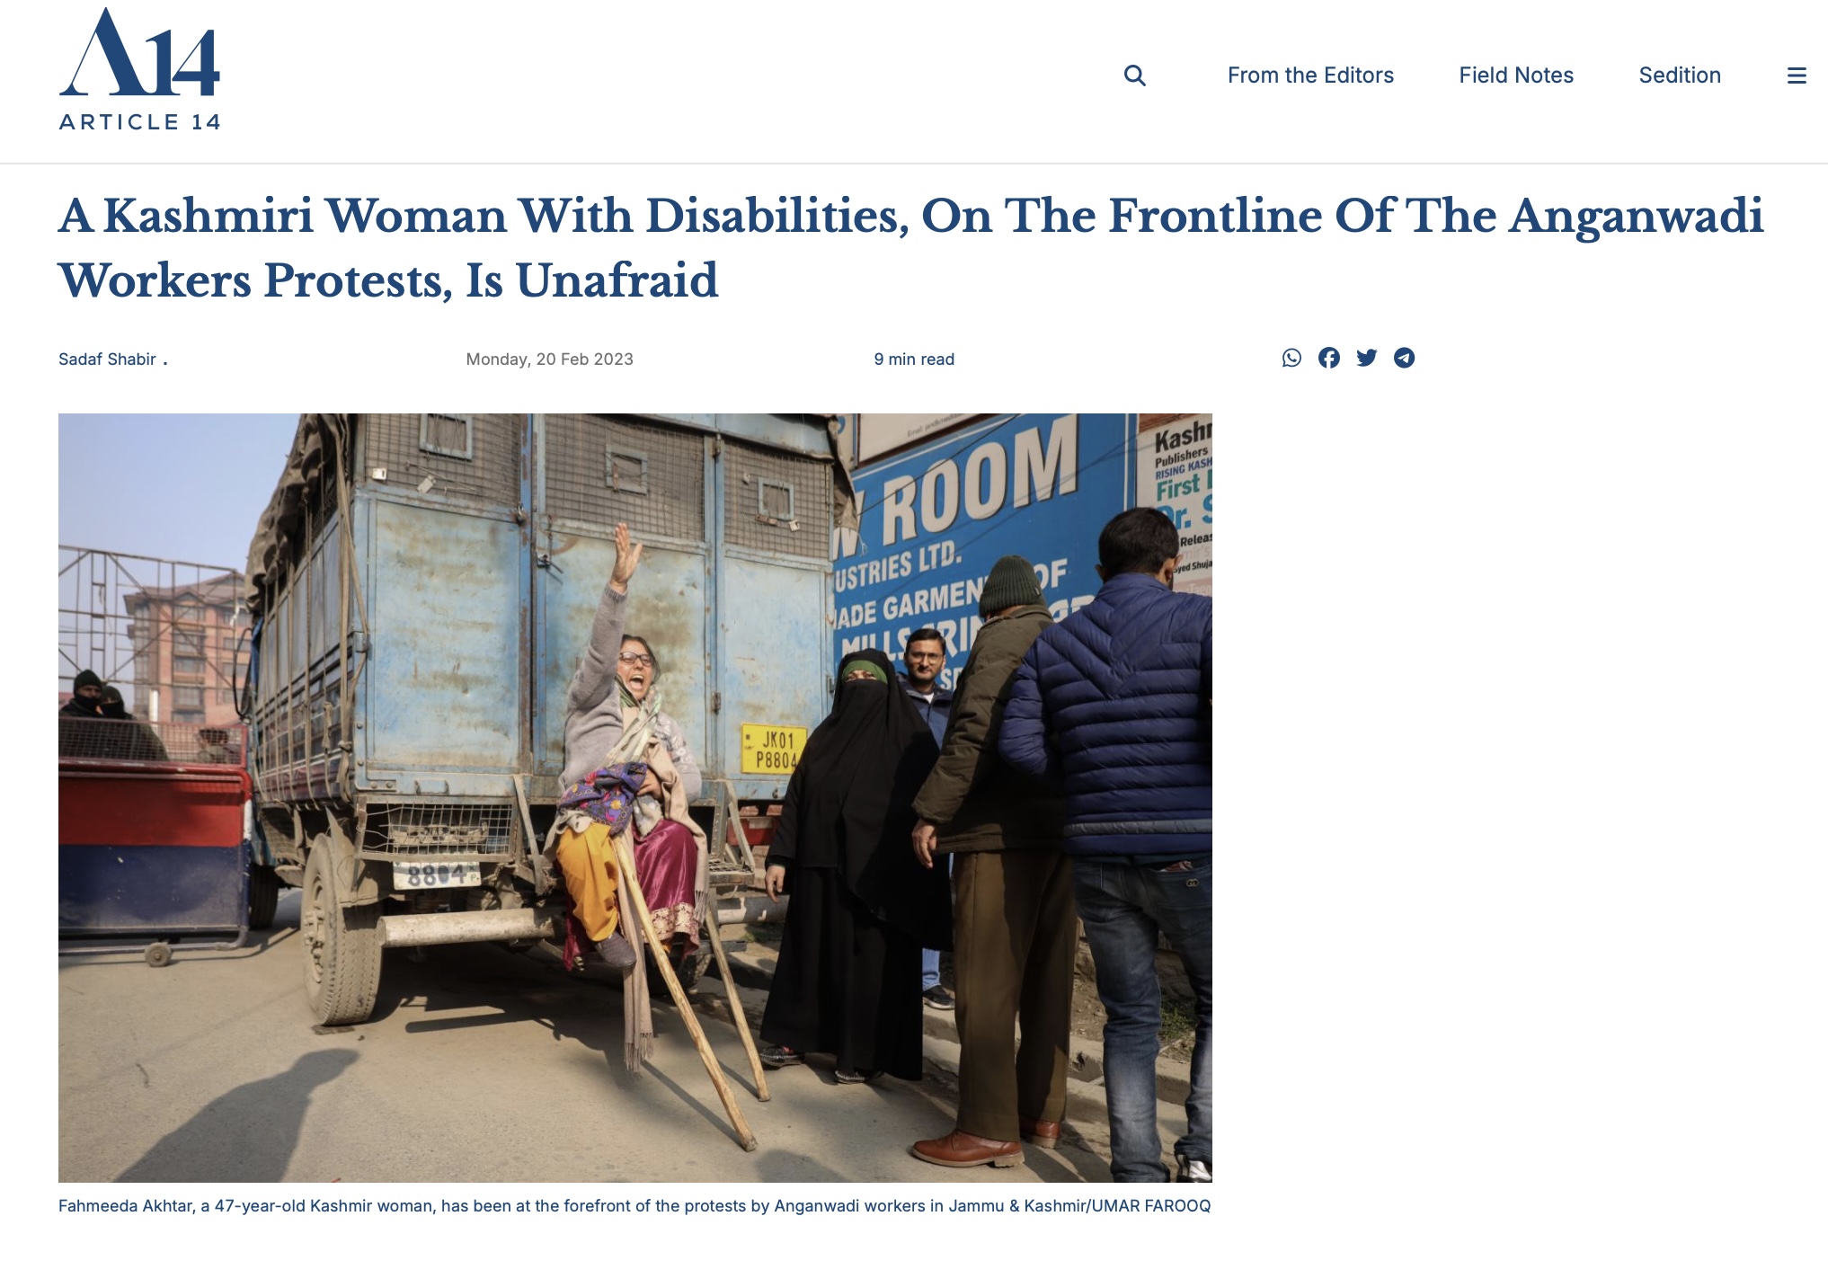Click the blue truck in the photo
This screenshot has width=1828, height=1287.
point(539,692)
